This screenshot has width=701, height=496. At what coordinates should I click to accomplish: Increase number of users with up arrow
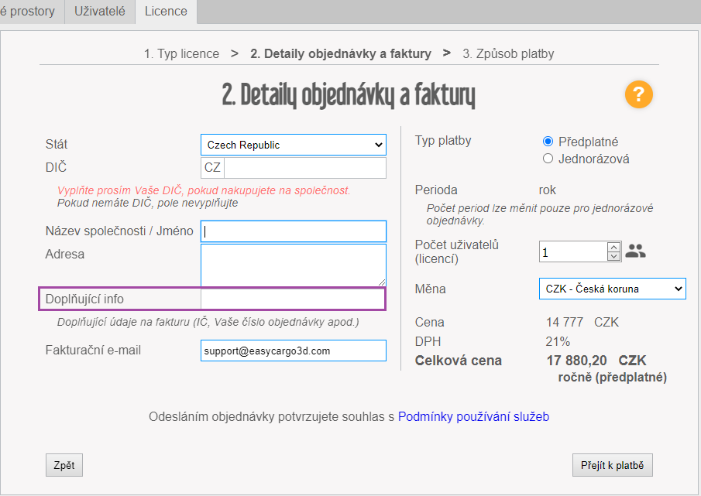614,248
